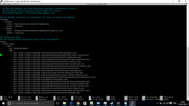Open the Windows Start menu

click(x=3, y=103)
